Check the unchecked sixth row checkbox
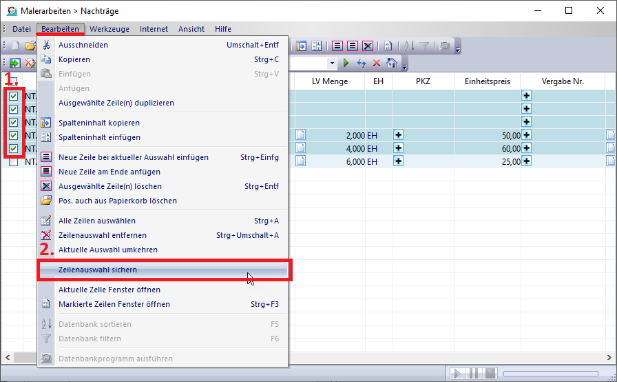Viewport: 617px width, 382px height. pos(13,161)
